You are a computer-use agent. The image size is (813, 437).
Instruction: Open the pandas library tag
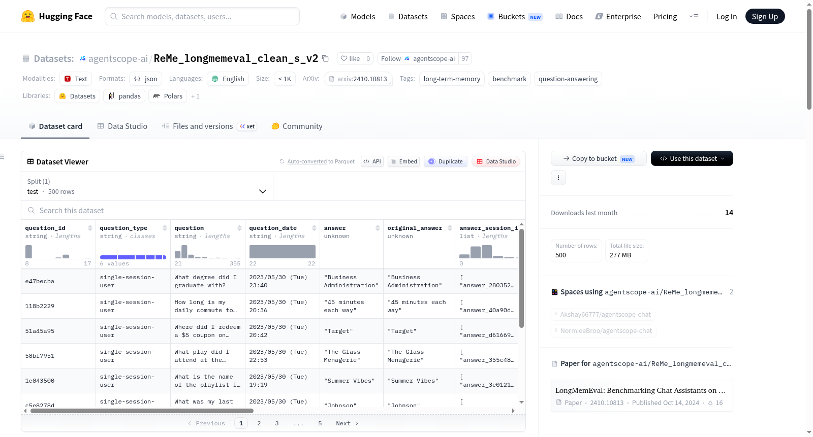pyautogui.click(x=124, y=96)
